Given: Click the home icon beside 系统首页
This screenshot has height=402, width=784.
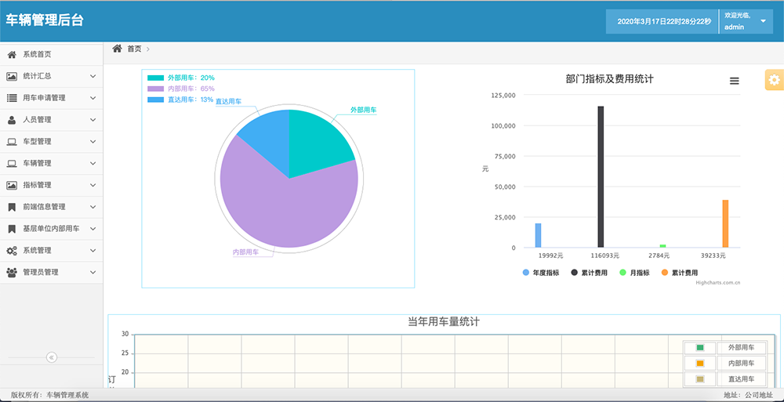Looking at the screenshot, I should pyautogui.click(x=12, y=54).
